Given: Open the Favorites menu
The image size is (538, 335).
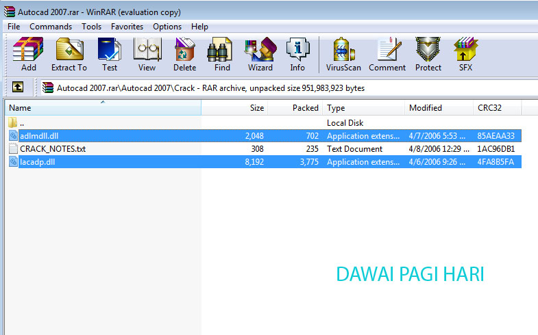Looking at the screenshot, I should coord(127,27).
